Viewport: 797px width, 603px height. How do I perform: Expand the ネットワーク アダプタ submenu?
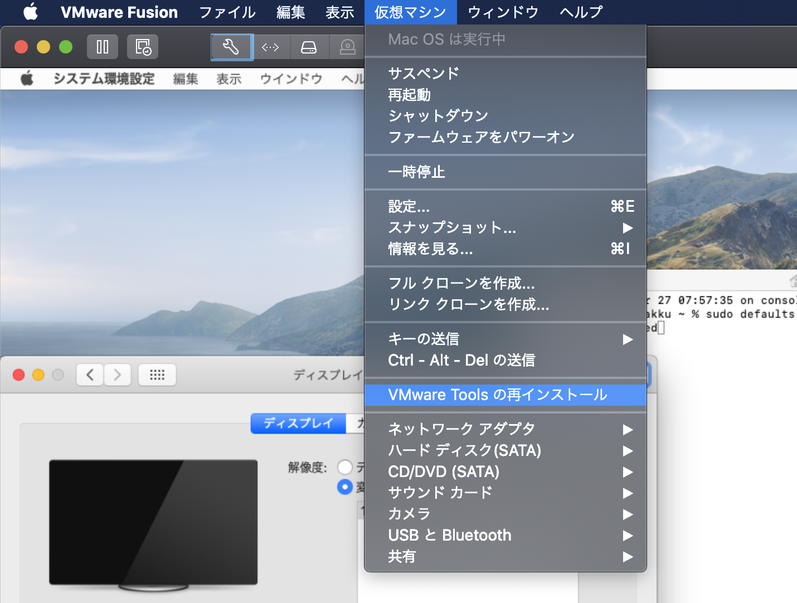(506, 429)
